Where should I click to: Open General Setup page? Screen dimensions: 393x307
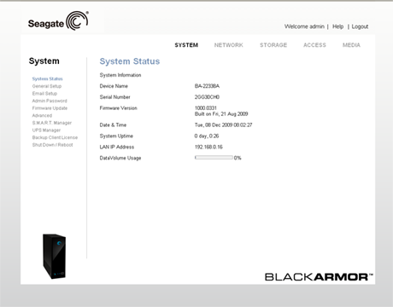click(47, 86)
